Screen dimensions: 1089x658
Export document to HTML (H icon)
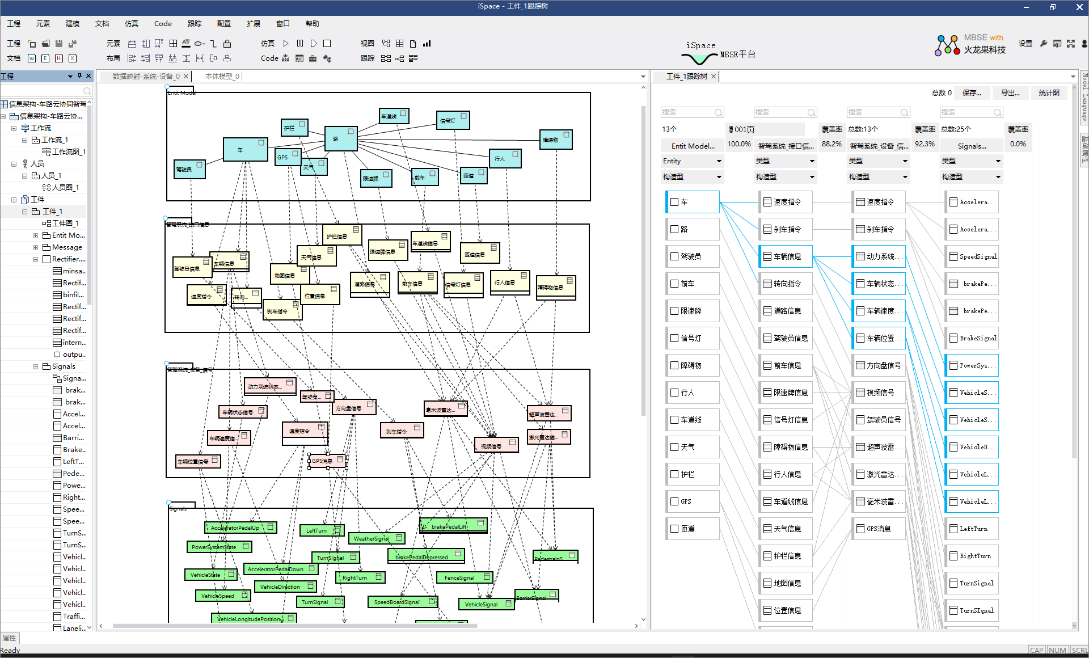pyautogui.click(x=59, y=58)
